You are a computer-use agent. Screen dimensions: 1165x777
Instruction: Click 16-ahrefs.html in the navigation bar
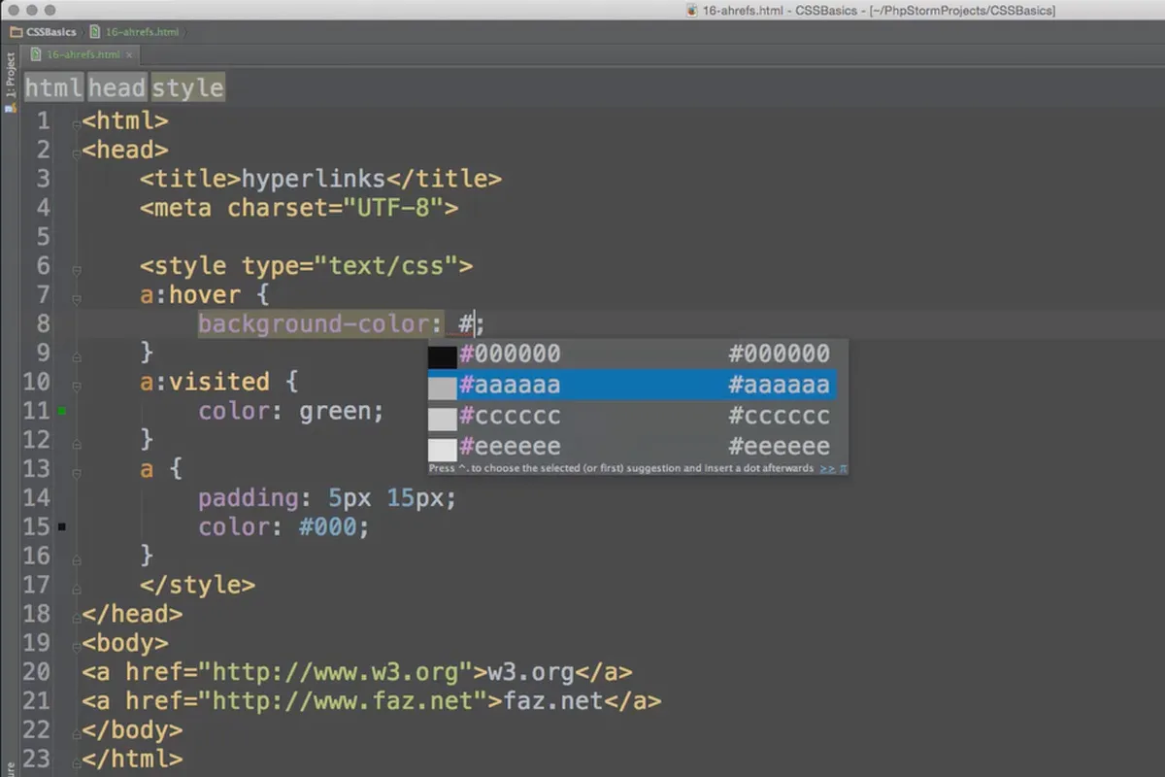click(133, 32)
